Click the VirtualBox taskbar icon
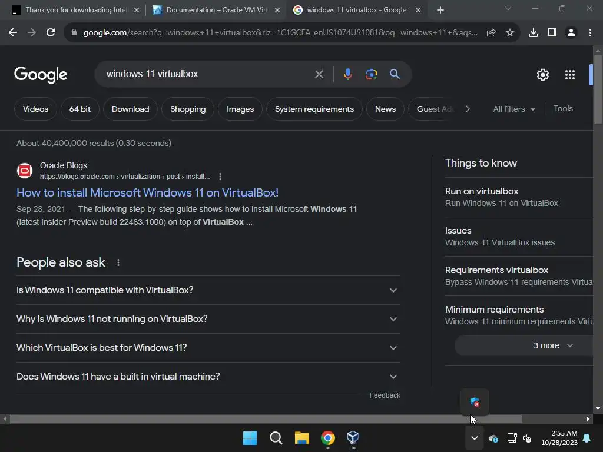 pyautogui.click(x=353, y=437)
